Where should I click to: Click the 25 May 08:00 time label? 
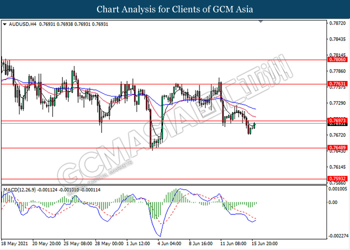(77, 243)
